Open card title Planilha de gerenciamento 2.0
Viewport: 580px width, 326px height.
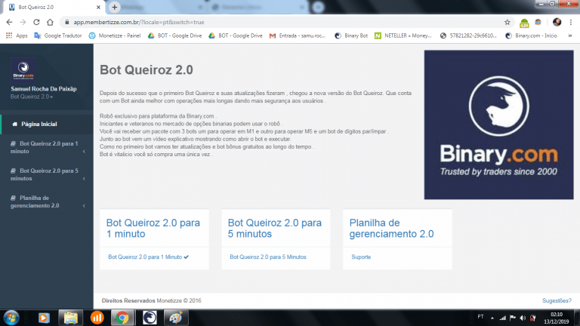pos(391,228)
